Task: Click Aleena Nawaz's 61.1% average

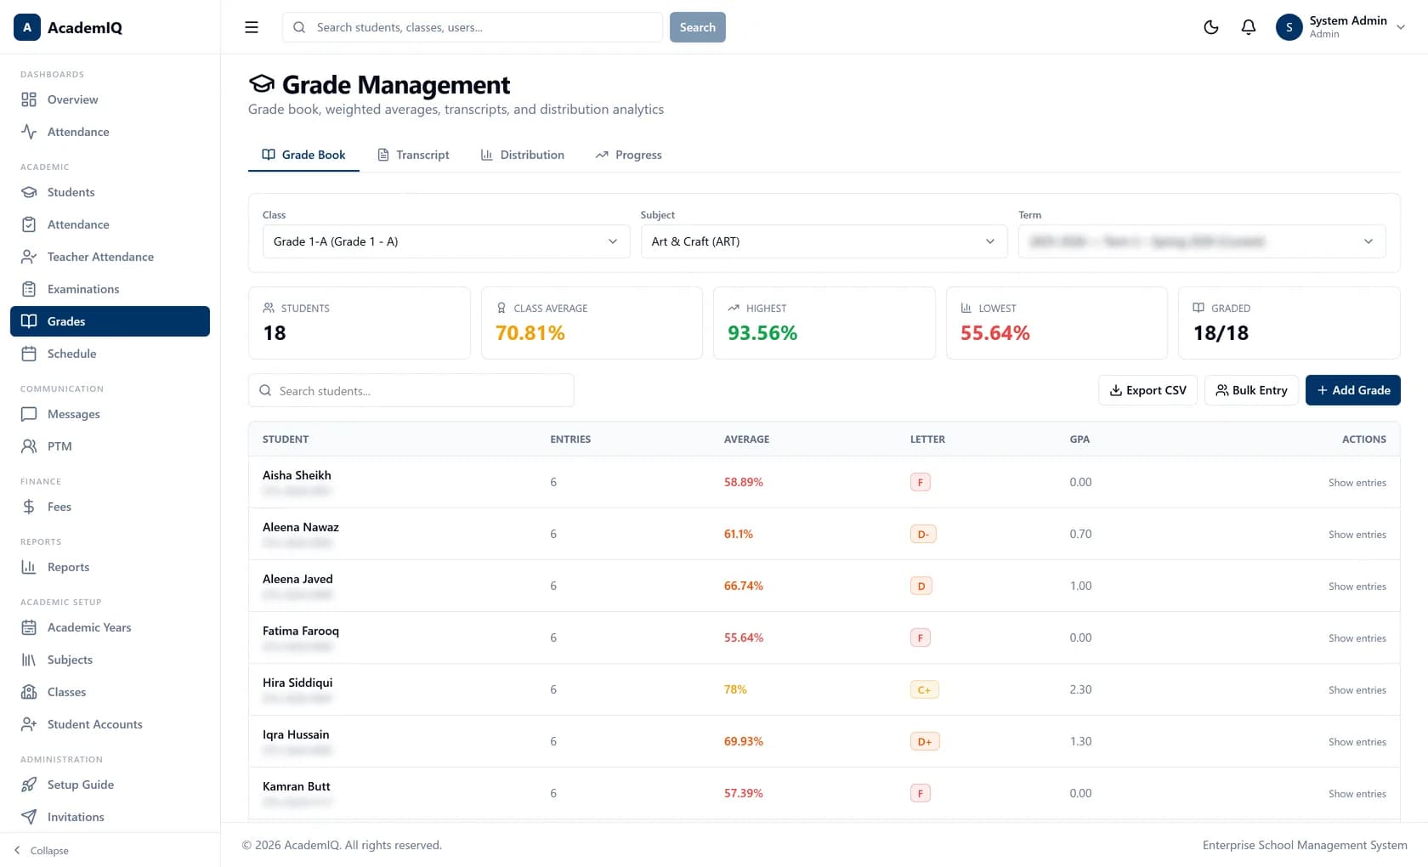Action: pos(739,534)
